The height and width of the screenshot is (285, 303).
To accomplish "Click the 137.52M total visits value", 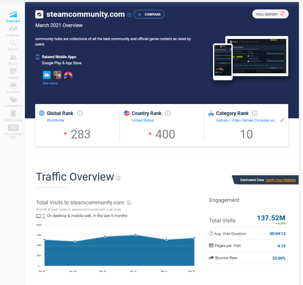I will (x=271, y=218).
